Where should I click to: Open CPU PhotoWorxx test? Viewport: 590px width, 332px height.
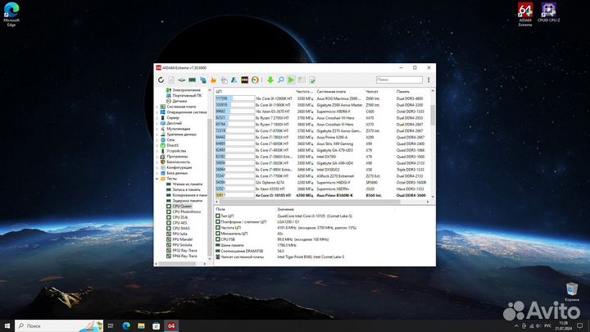coord(187,212)
